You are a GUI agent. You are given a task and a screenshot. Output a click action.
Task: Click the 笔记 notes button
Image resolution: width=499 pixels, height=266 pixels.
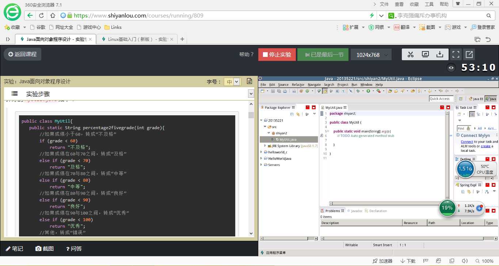15,248
